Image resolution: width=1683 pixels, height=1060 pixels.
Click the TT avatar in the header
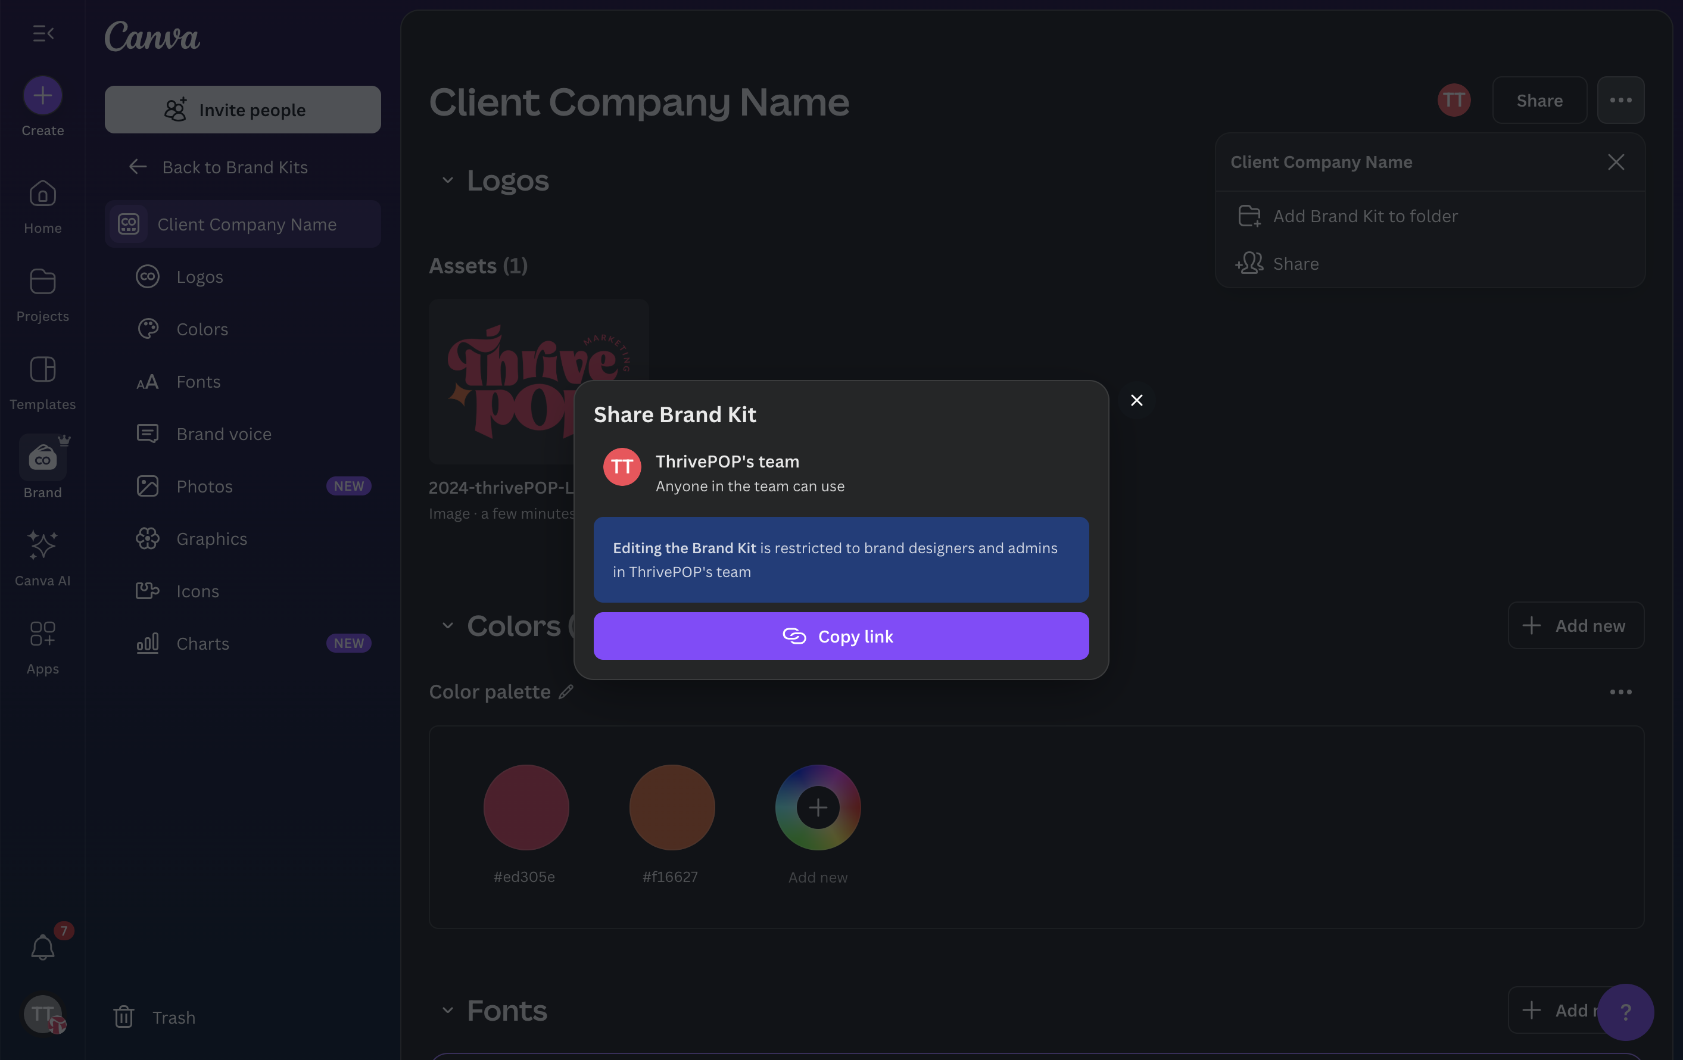1454,100
